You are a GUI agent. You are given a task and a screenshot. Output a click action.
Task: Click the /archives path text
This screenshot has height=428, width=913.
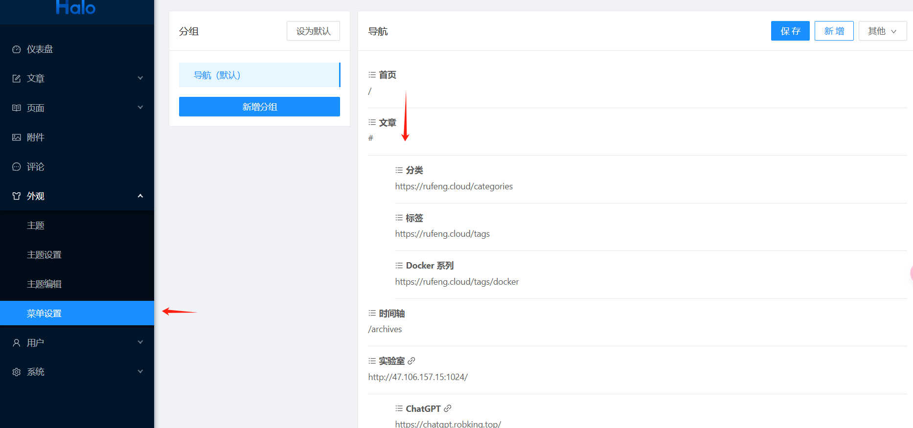pyautogui.click(x=385, y=329)
